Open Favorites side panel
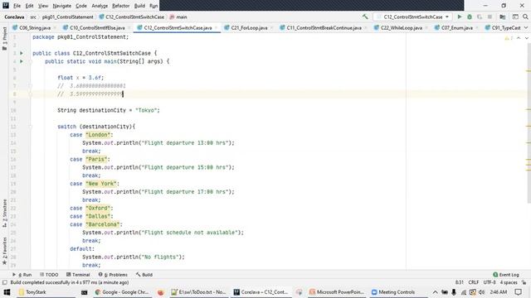Image resolution: width=531 pixels, height=298 pixels. click(4, 251)
